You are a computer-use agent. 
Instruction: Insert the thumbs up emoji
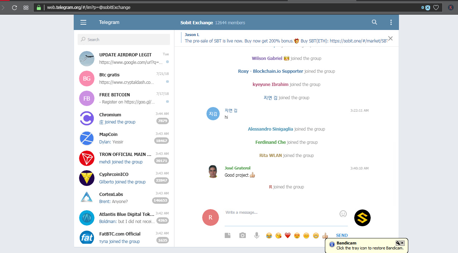point(325,236)
